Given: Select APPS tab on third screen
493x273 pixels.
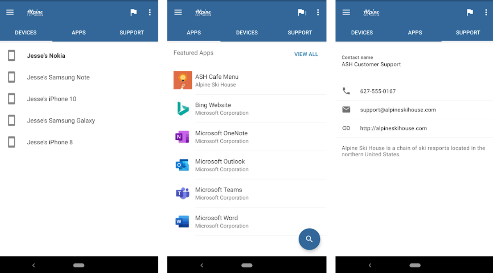Looking at the screenshot, I should 415,32.
